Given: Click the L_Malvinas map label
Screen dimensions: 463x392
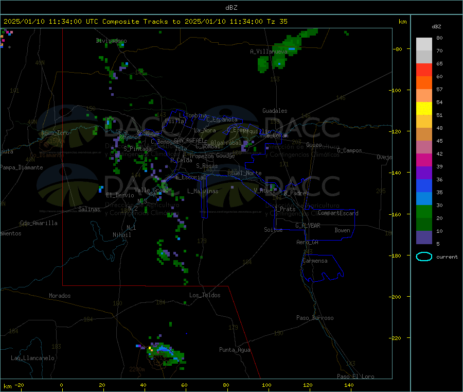Looking at the screenshot, I should tap(203, 191).
